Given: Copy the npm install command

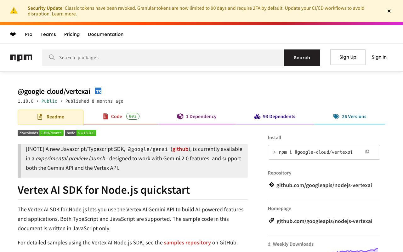Looking at the screenshot, I should pos(367,152).
